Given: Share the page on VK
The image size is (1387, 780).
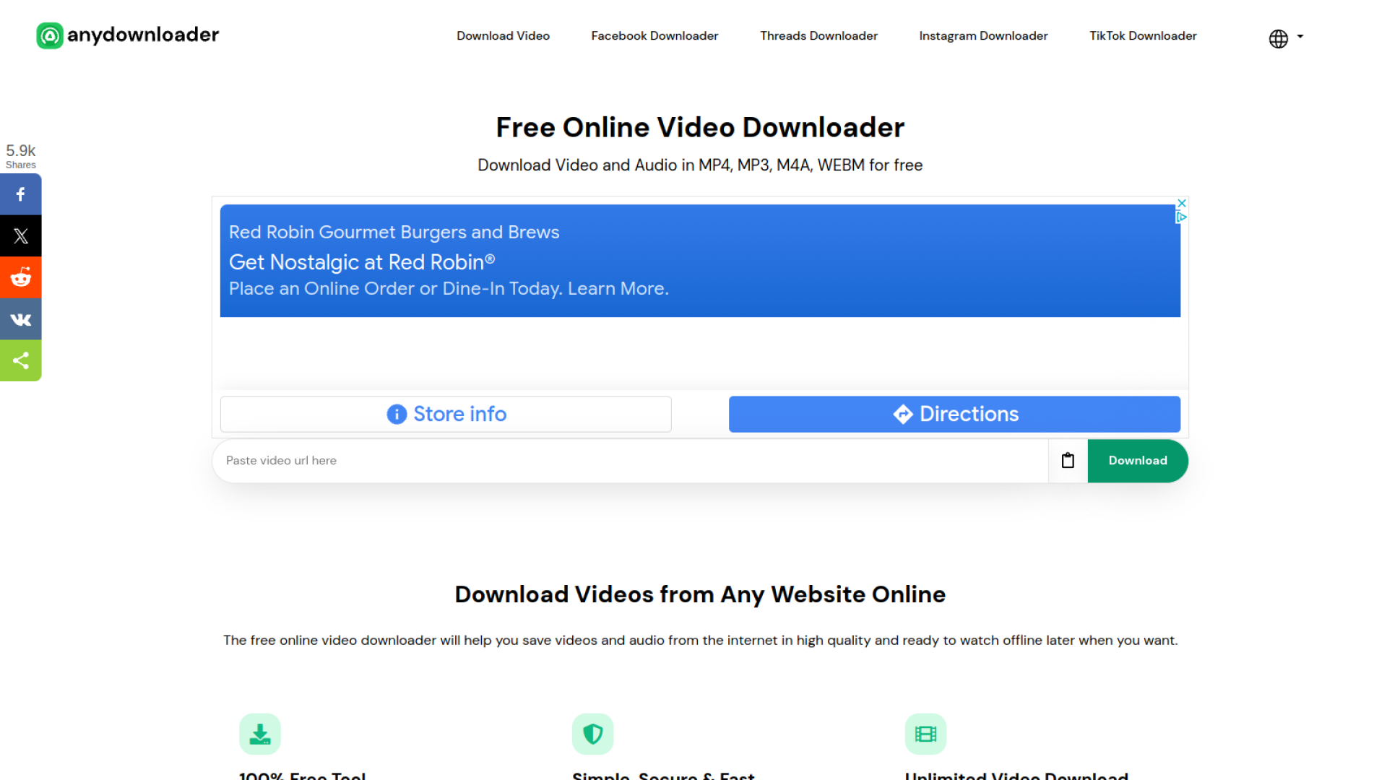Looking at the screenshot, I should (x=20, y=318).
